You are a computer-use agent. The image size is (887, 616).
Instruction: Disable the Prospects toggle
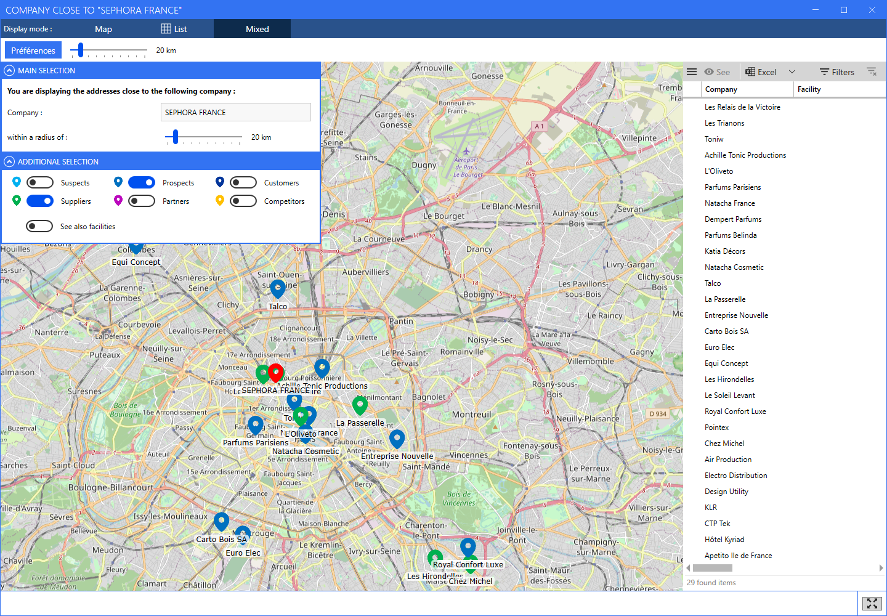click(141, 182)
